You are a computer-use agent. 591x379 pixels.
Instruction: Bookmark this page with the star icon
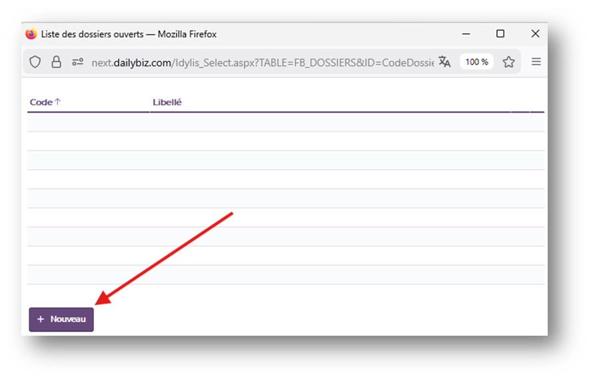[x=509, y=62]
